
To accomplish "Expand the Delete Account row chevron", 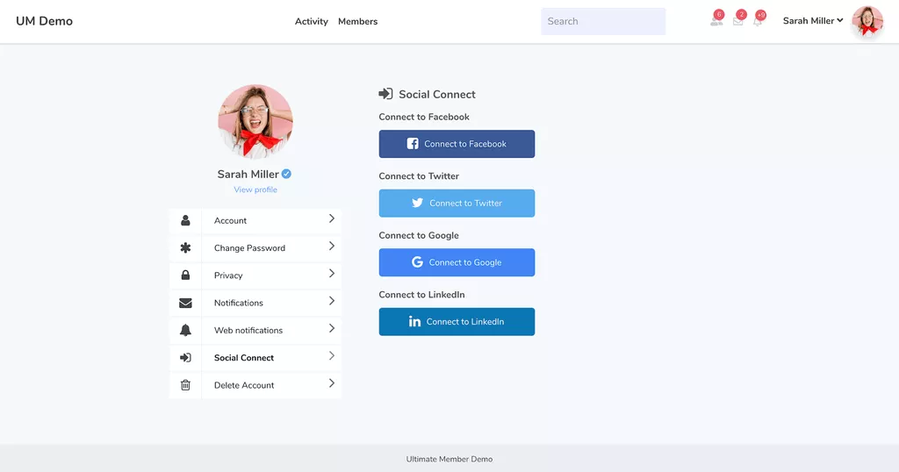I will pos(331,383).
